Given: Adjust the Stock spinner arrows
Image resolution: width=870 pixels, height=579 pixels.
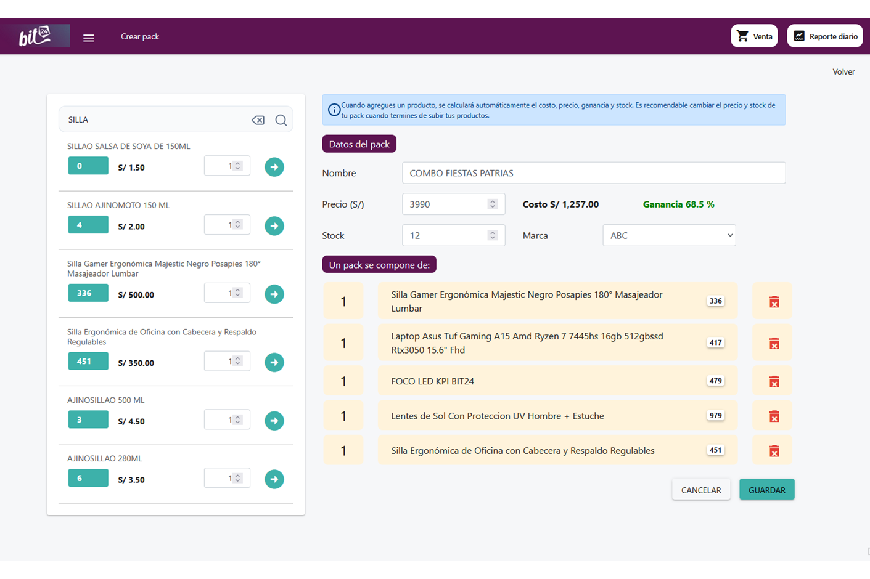Looking at the screenshot, I should [492, 235].
